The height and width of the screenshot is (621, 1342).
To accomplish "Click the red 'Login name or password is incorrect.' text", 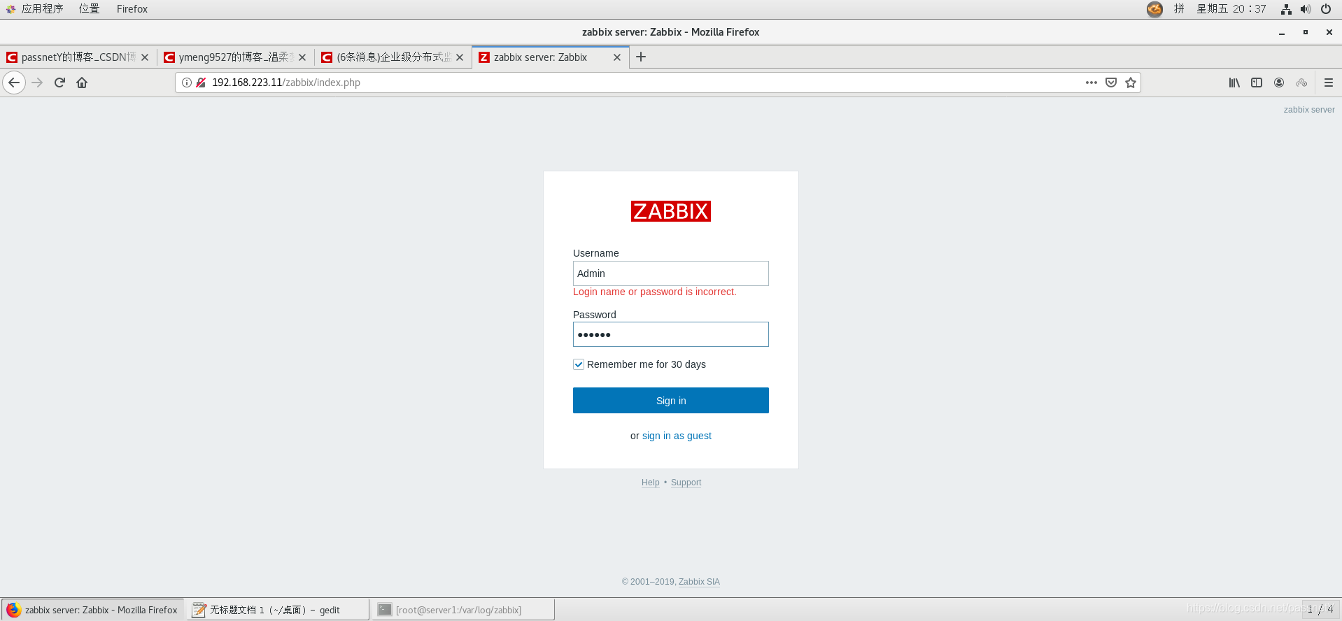I will (x=655, y=292).
